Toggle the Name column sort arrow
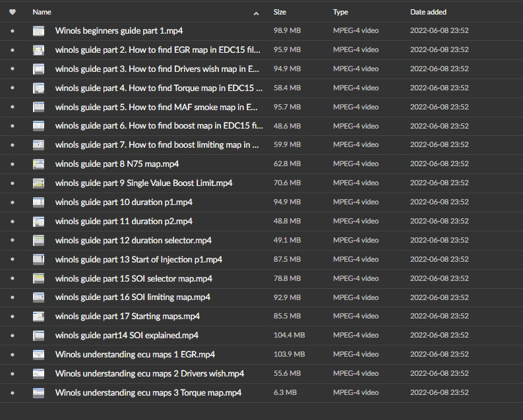 pyautogui.click(x=256, y=13)
